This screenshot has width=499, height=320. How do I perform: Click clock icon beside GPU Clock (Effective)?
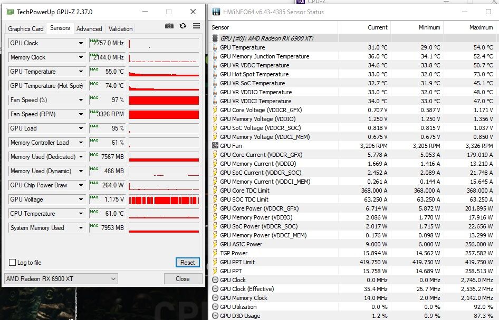[x=215, y=289]
